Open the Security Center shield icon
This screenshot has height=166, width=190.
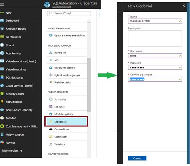point(2,94)
